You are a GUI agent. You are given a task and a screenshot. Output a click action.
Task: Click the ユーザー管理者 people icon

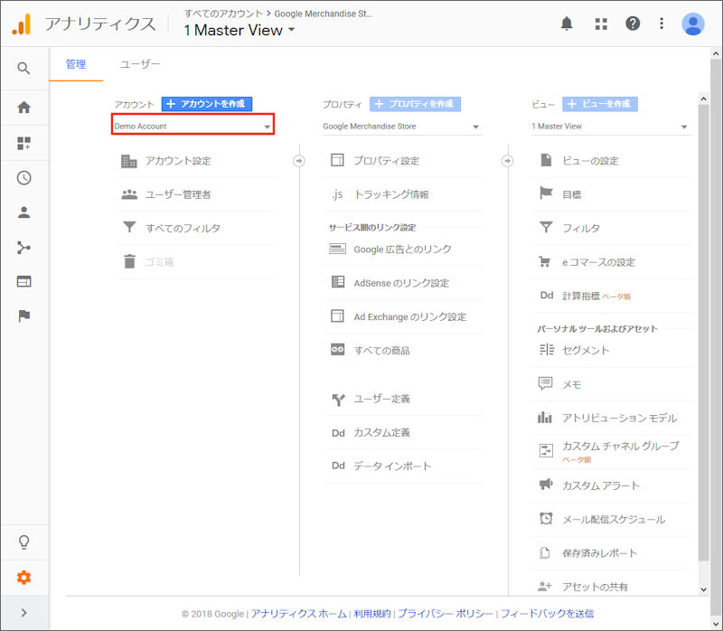coord(129,194)
